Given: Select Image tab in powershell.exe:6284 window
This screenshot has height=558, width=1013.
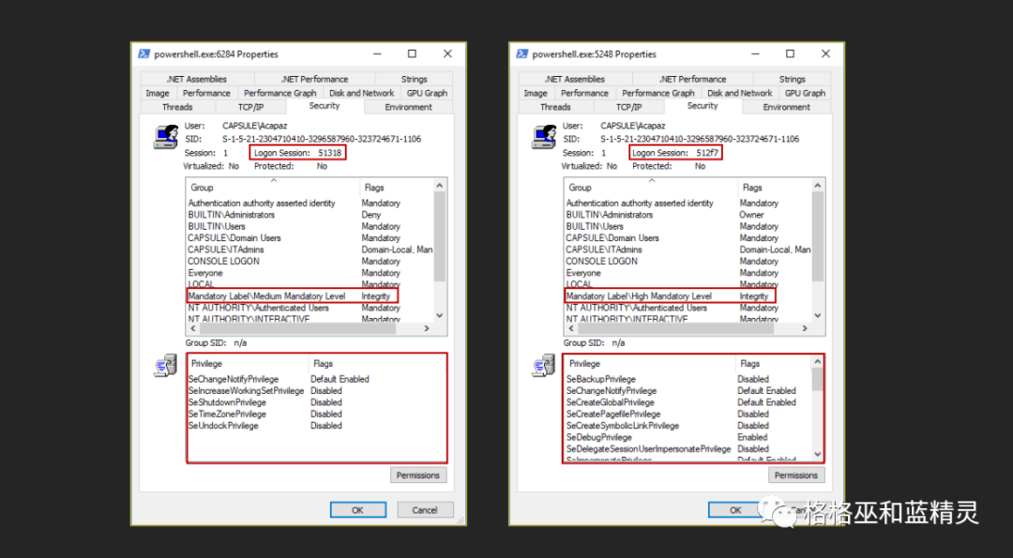Looking at the screenshot, I should coord(157,93).
